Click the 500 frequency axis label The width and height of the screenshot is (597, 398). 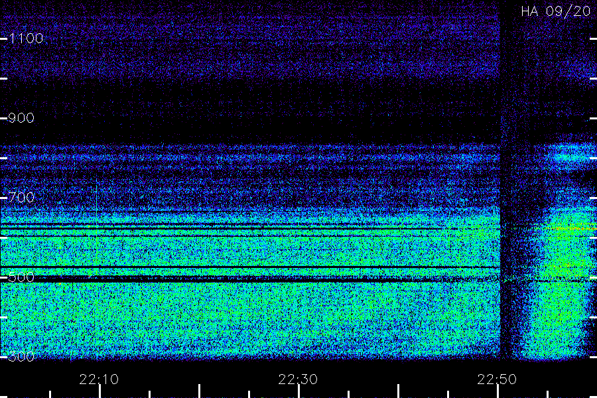coord(21,277)
